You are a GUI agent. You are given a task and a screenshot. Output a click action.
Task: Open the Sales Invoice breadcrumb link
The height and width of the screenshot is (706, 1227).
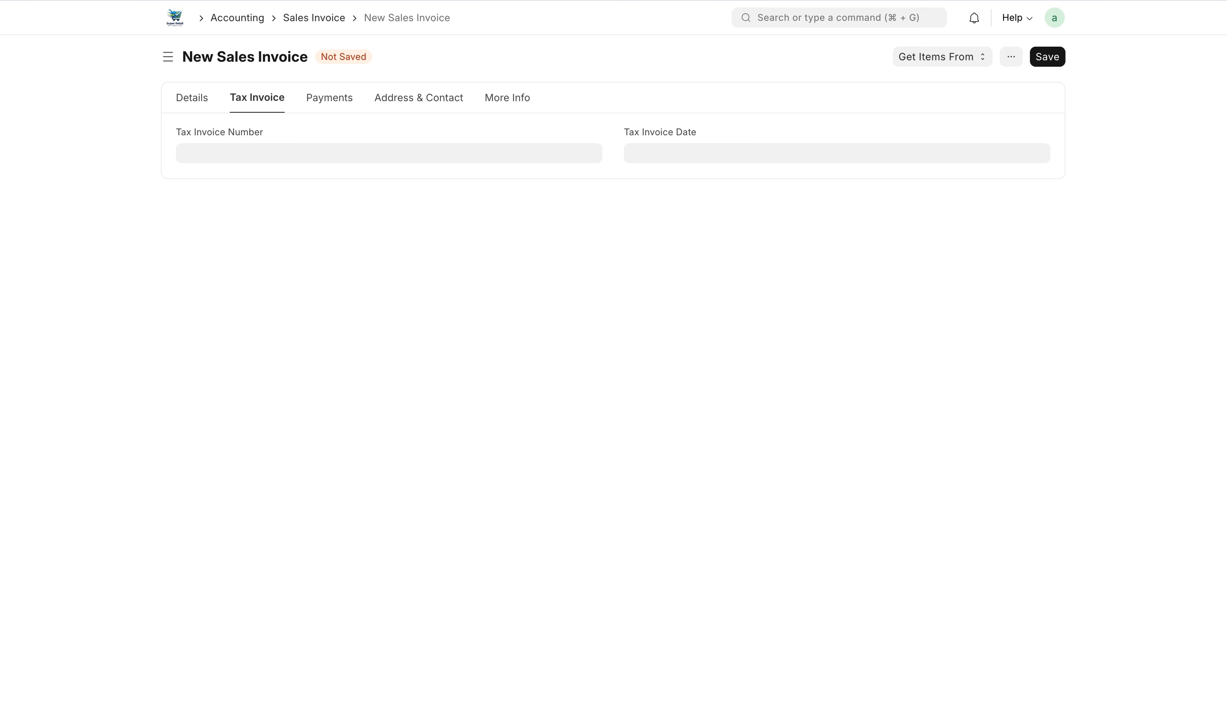pyautogui.click(x=314, y=18)
